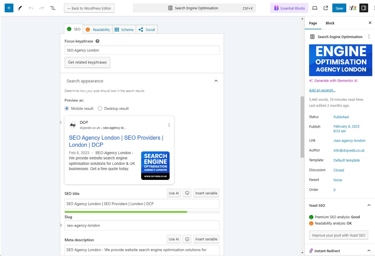This screenshot has width=375, height=256.
Task: Click inside the Slug input field
Action: tap(142, 225)
